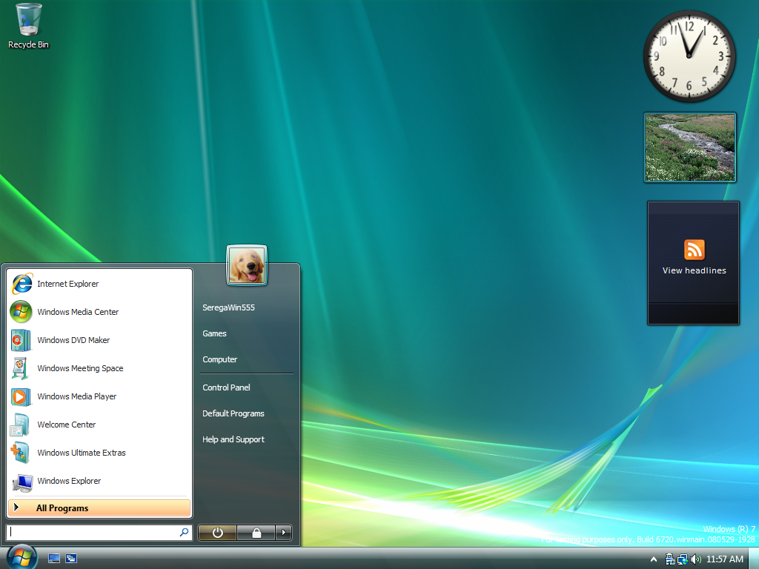Open Help and Support
This screenshot has width=759, height=569.
point(233,439)
